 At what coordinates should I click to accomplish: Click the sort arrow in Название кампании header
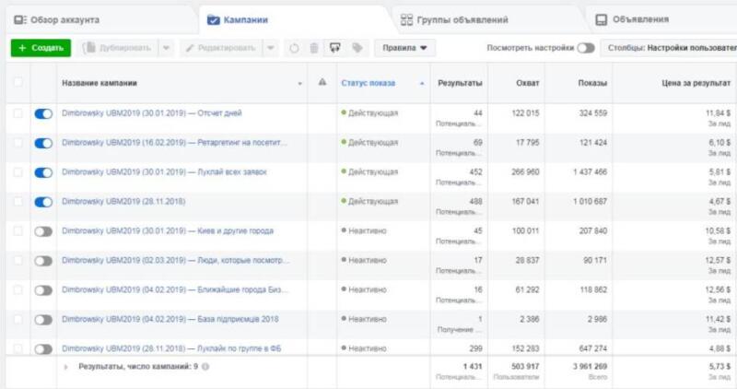[x=300, y=84]
